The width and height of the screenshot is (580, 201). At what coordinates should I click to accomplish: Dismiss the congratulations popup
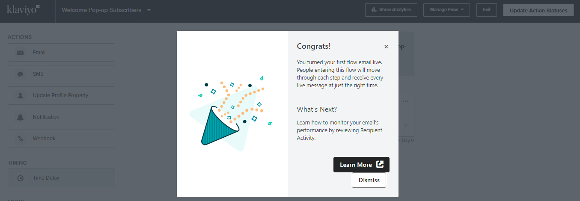click(x=369, y=180)
